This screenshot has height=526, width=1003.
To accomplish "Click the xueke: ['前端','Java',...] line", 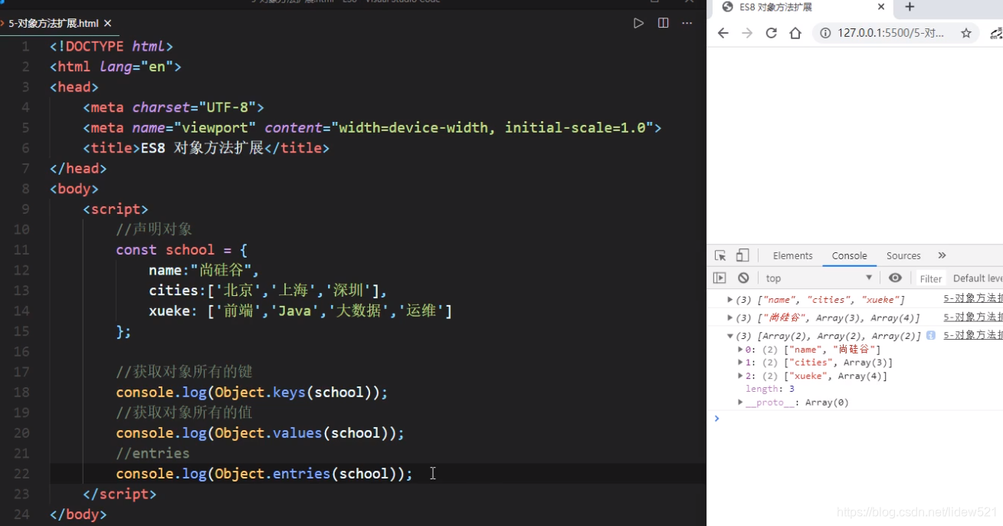I will pyautogui.click(x=300, y=311).
